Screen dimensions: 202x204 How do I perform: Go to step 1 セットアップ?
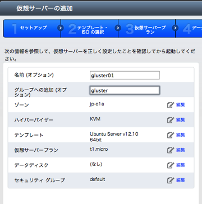[32, 29]
